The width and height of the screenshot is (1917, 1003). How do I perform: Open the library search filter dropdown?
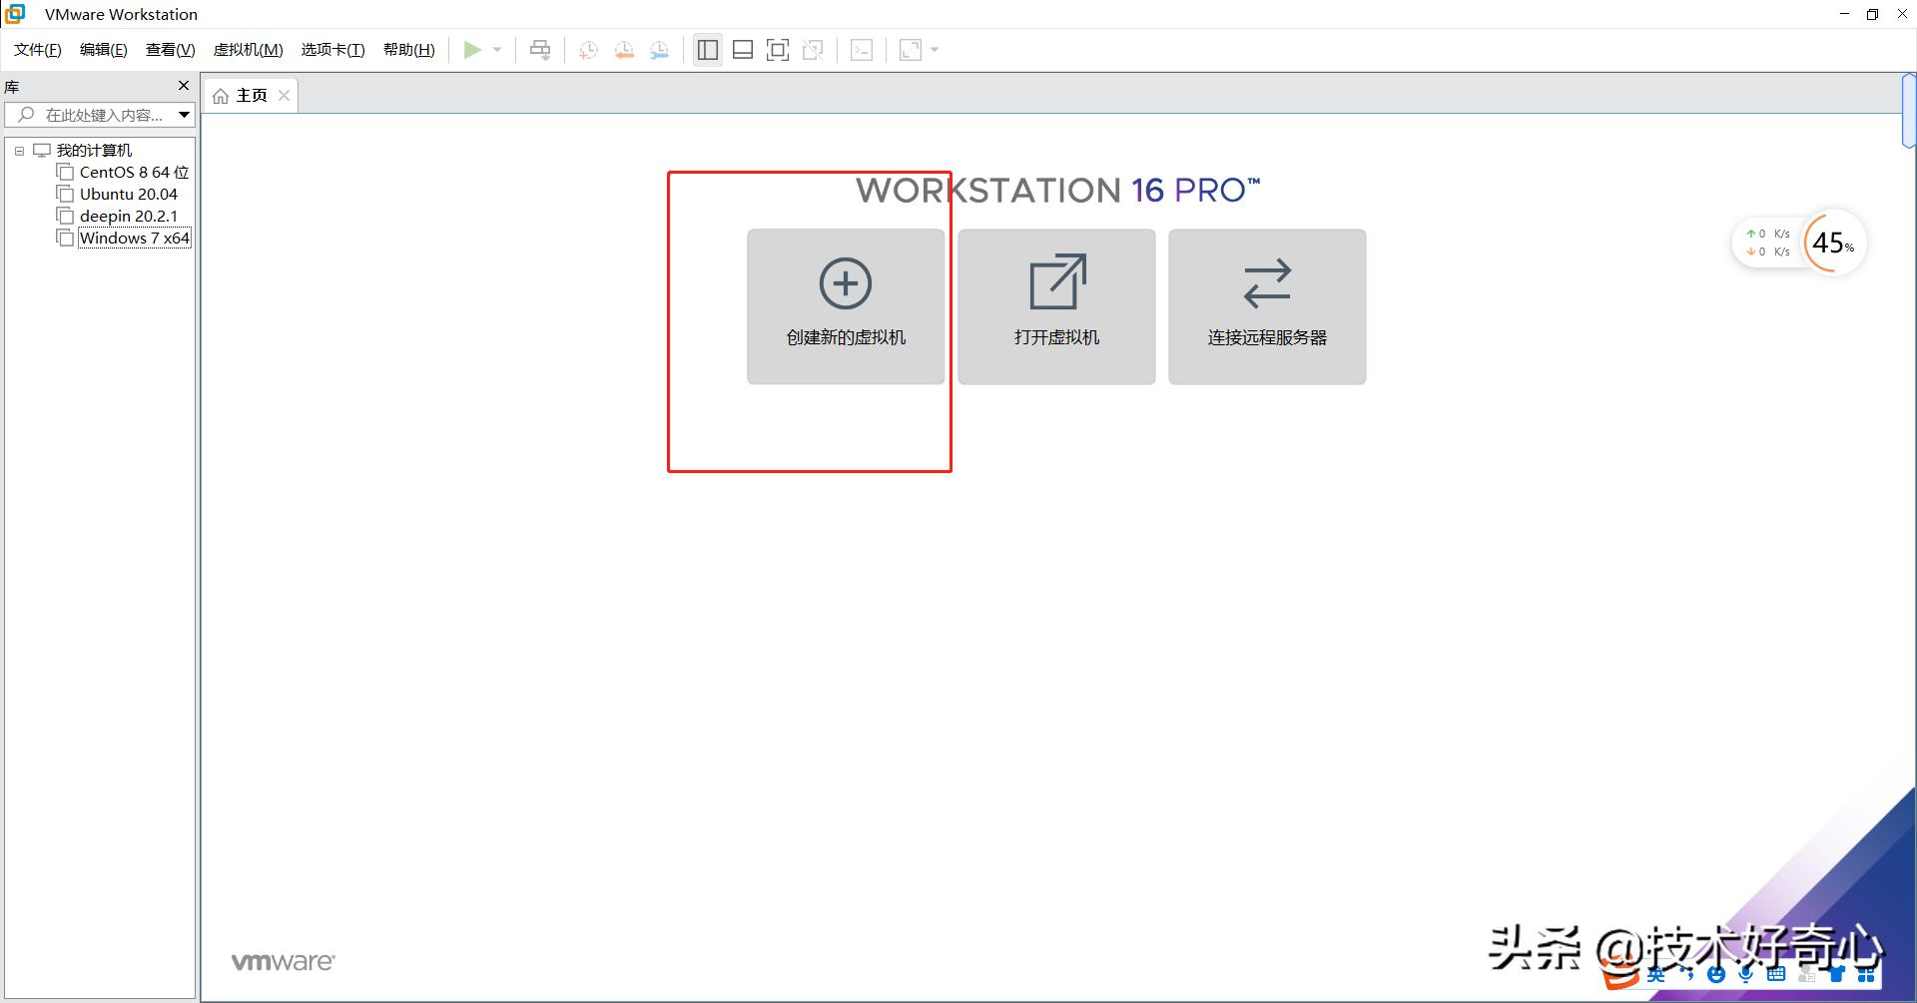(184, 115)
